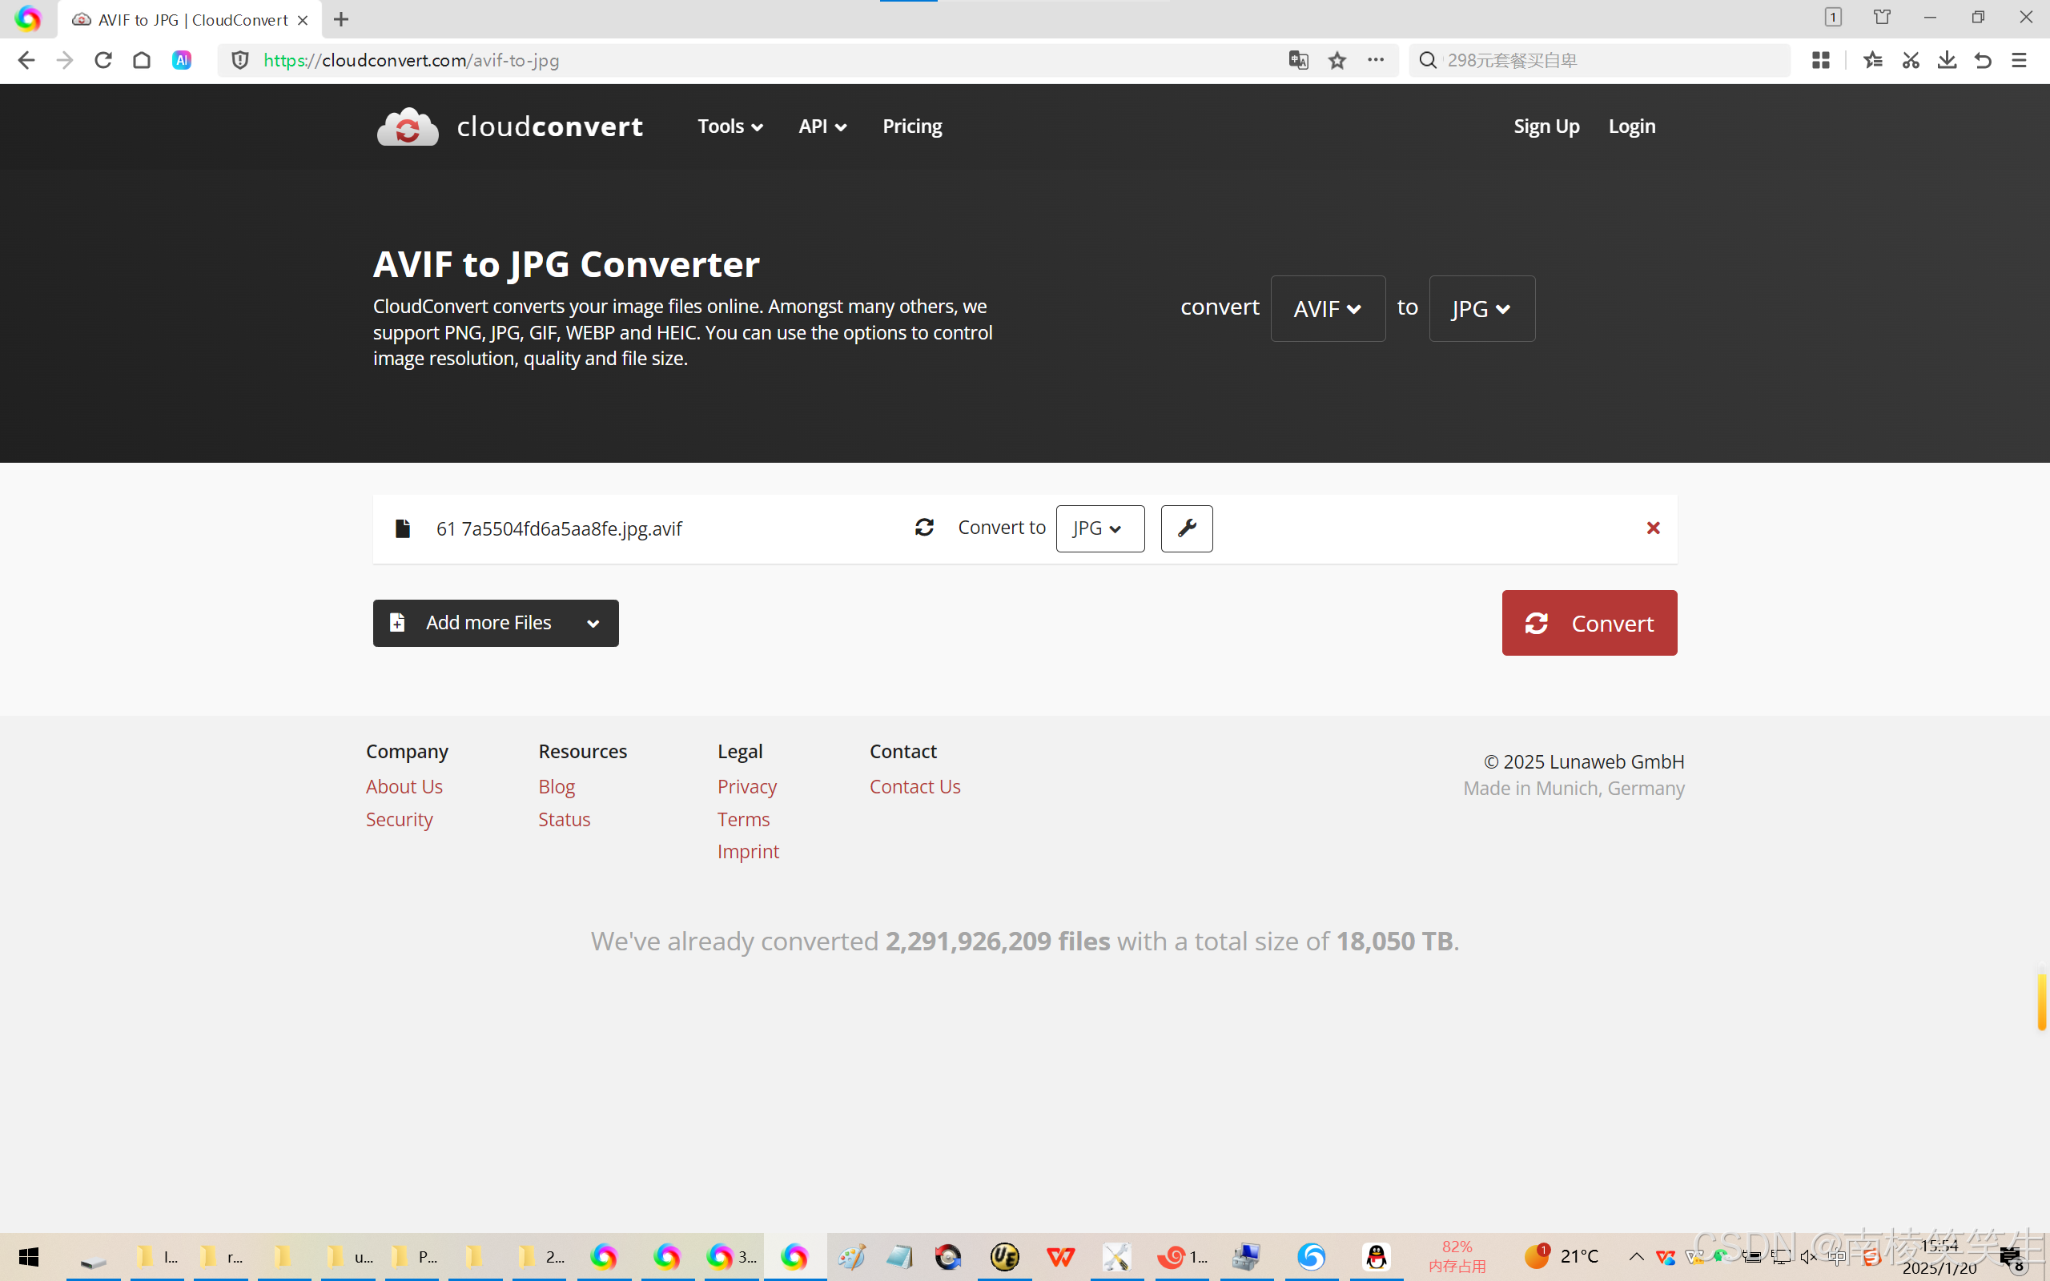Click the site security shield icon
The width and height of the screenshot is (2050, 1281).
(x=240, y=60)
